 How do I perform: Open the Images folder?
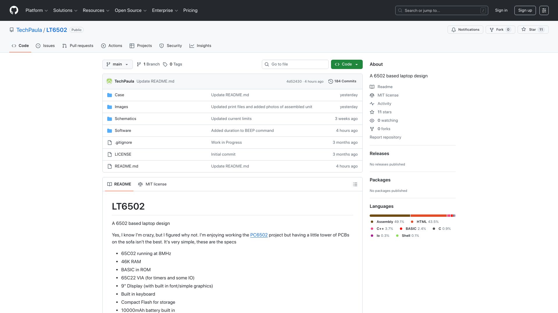click(121, 107)
